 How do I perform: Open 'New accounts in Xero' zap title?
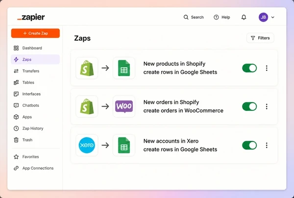tap(171, 141)
